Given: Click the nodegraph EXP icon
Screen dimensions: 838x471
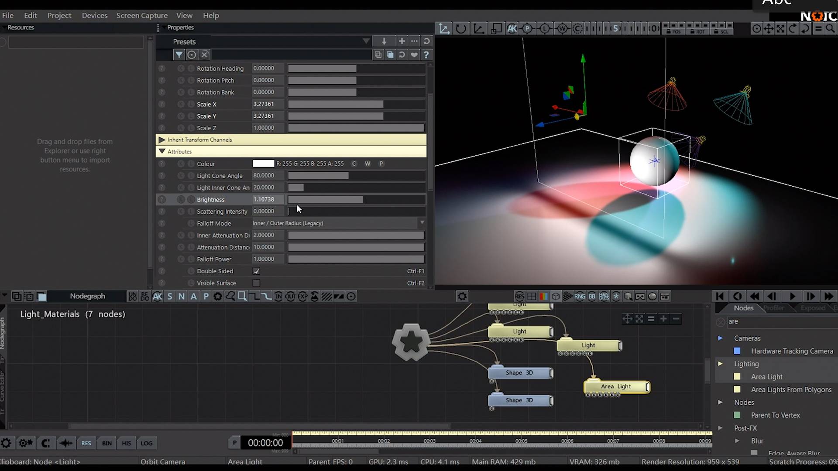Looking at the screenshot, I should click(302, 297).
